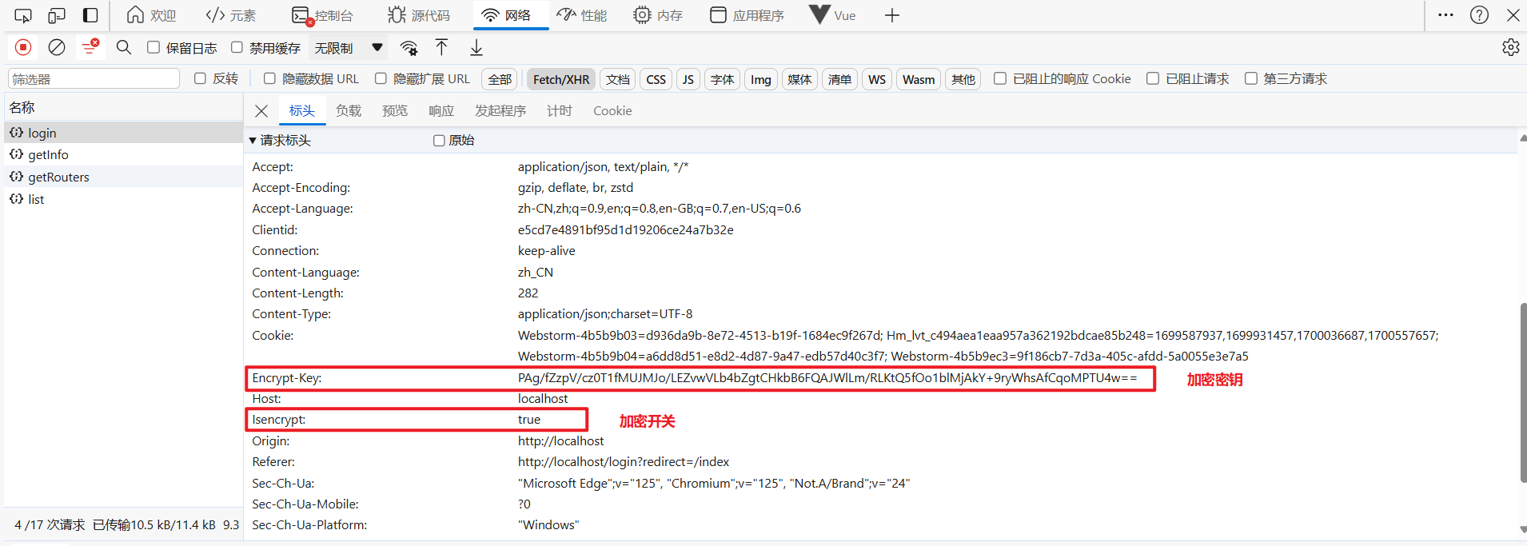The image size is (1527, 546).
Task: Check 第三方请求 option
Action: click(1251, 78)
